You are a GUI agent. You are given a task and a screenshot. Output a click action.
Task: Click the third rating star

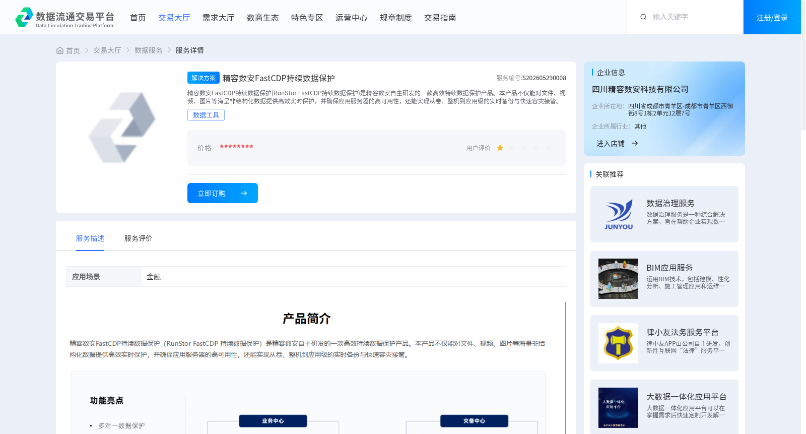[x=524, y=148]
